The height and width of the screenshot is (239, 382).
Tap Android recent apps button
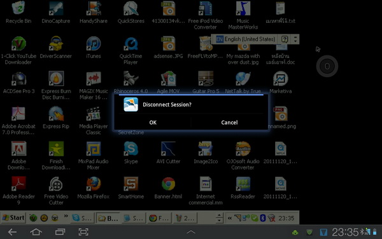pyautogui.click(x=60, y=232)
